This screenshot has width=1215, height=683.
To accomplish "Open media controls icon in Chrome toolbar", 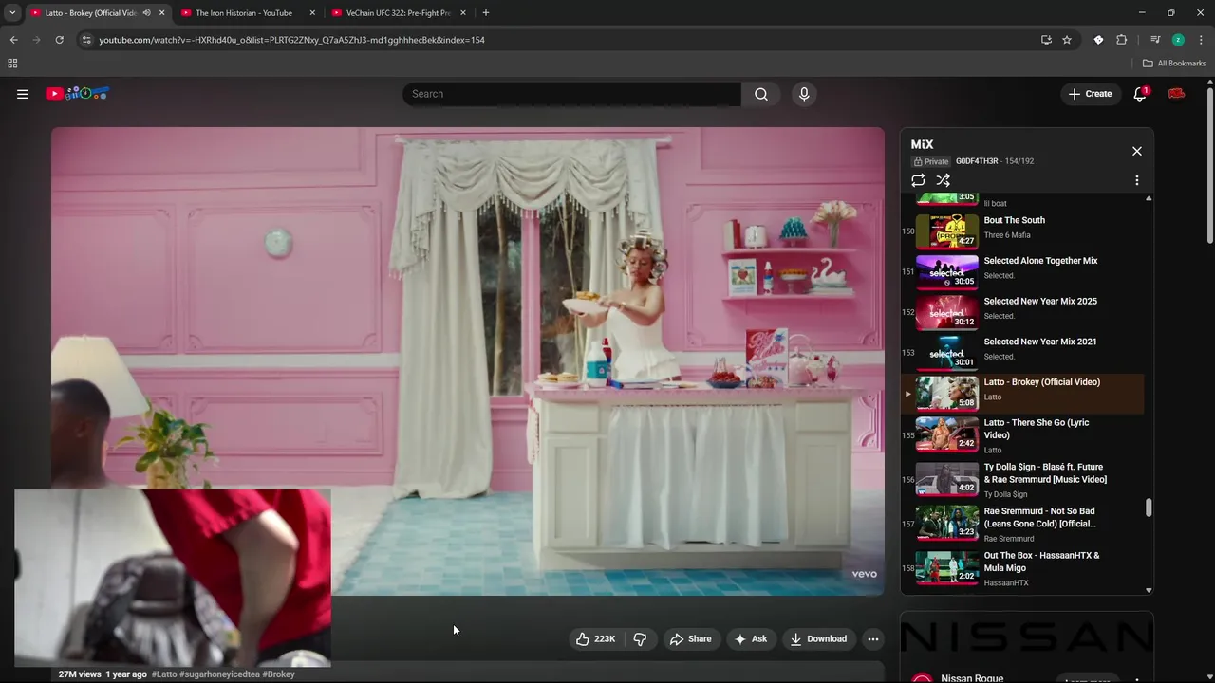I will 1155,40.
